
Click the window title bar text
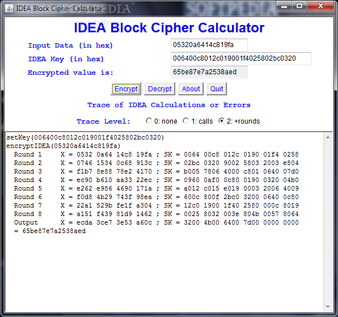tap(60, 9)
